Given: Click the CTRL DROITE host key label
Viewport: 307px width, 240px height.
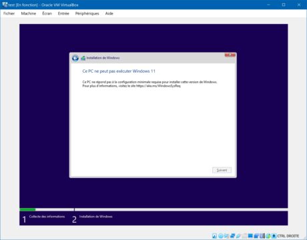Looking at the screenshot, I should coord(288,236).
